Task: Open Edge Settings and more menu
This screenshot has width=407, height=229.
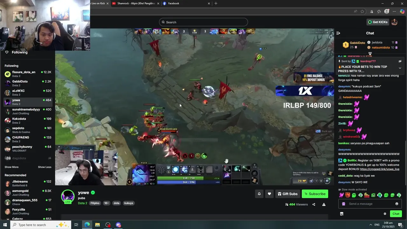Action: [x=394, y=11]
